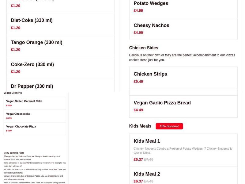Image resolution: width=245 pixels, height=184 pixels.
Task: Click the Chicken Sides section heading
Action: pos(144,48)
